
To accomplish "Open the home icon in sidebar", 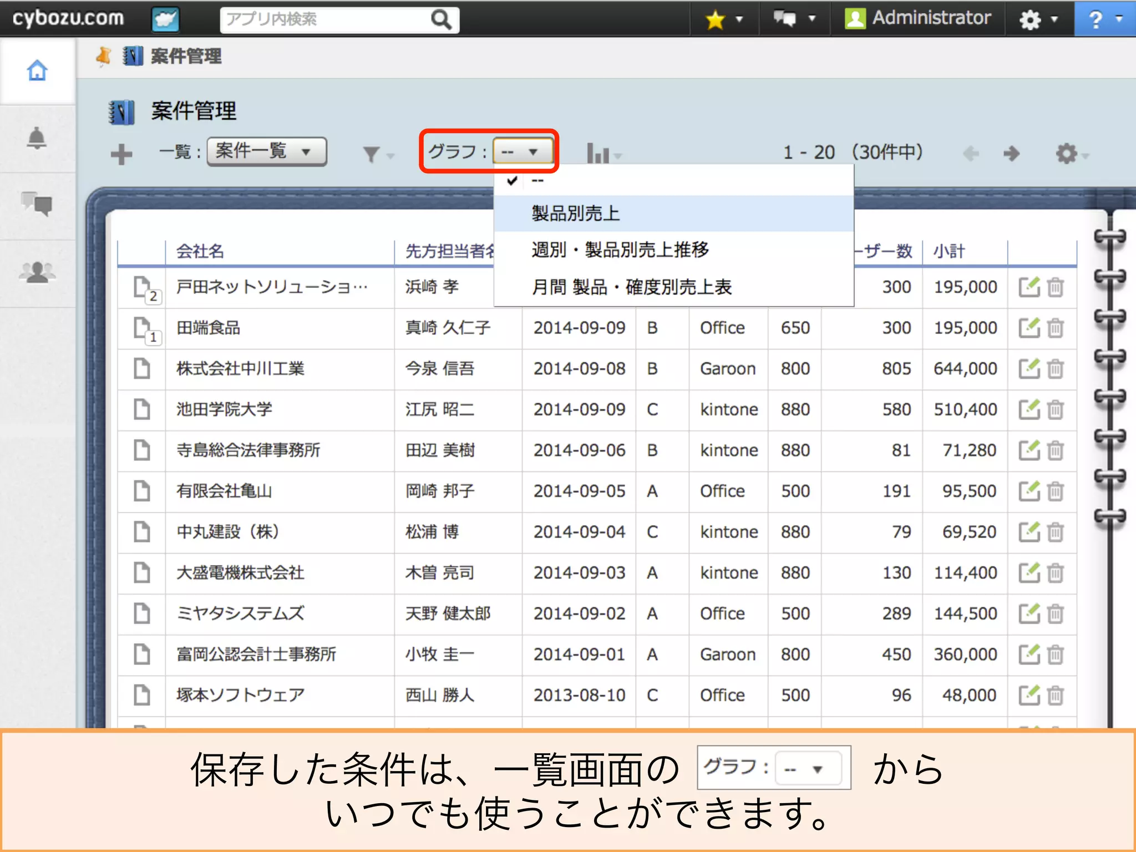I will tap(37, 70).
